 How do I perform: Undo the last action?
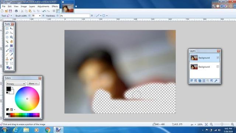44,11
